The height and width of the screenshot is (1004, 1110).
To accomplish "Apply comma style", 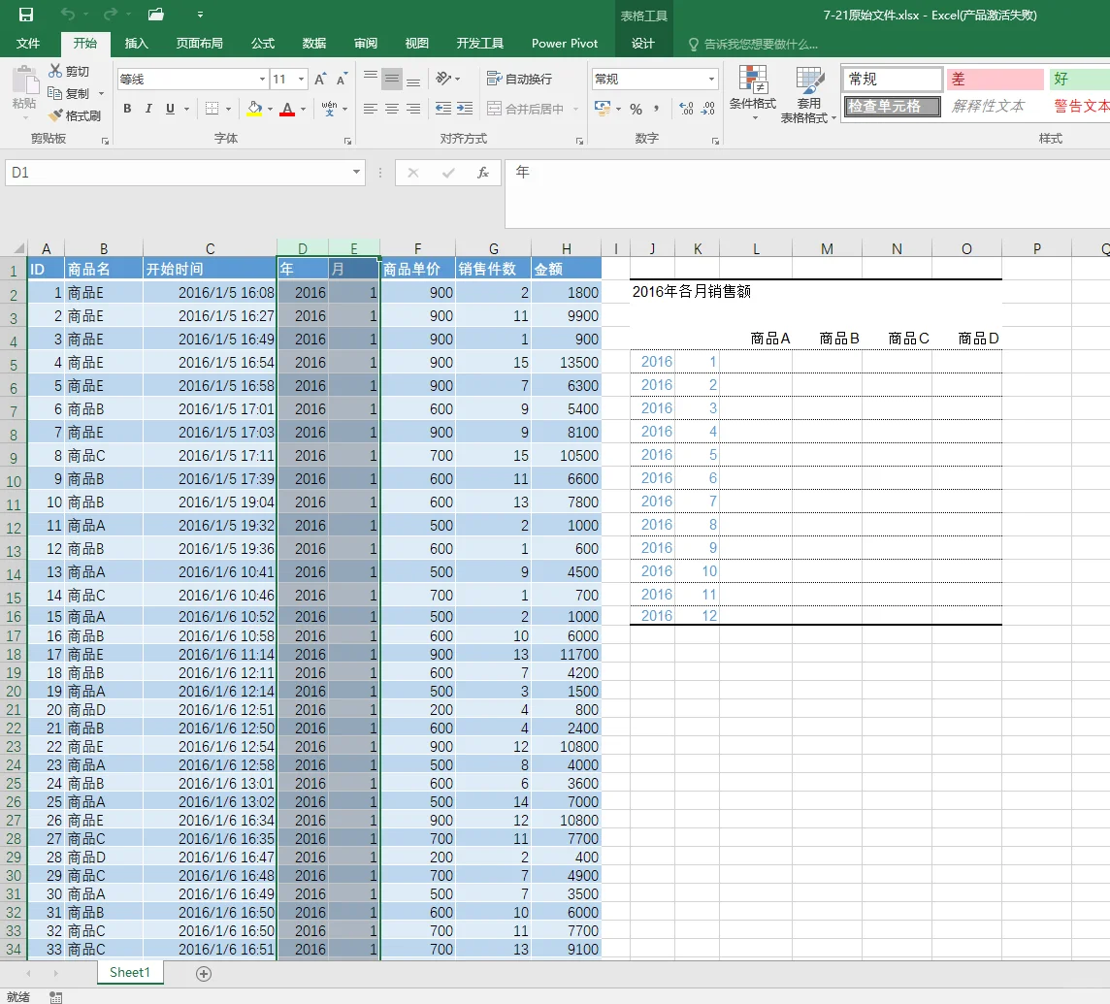I will (656, 109).
